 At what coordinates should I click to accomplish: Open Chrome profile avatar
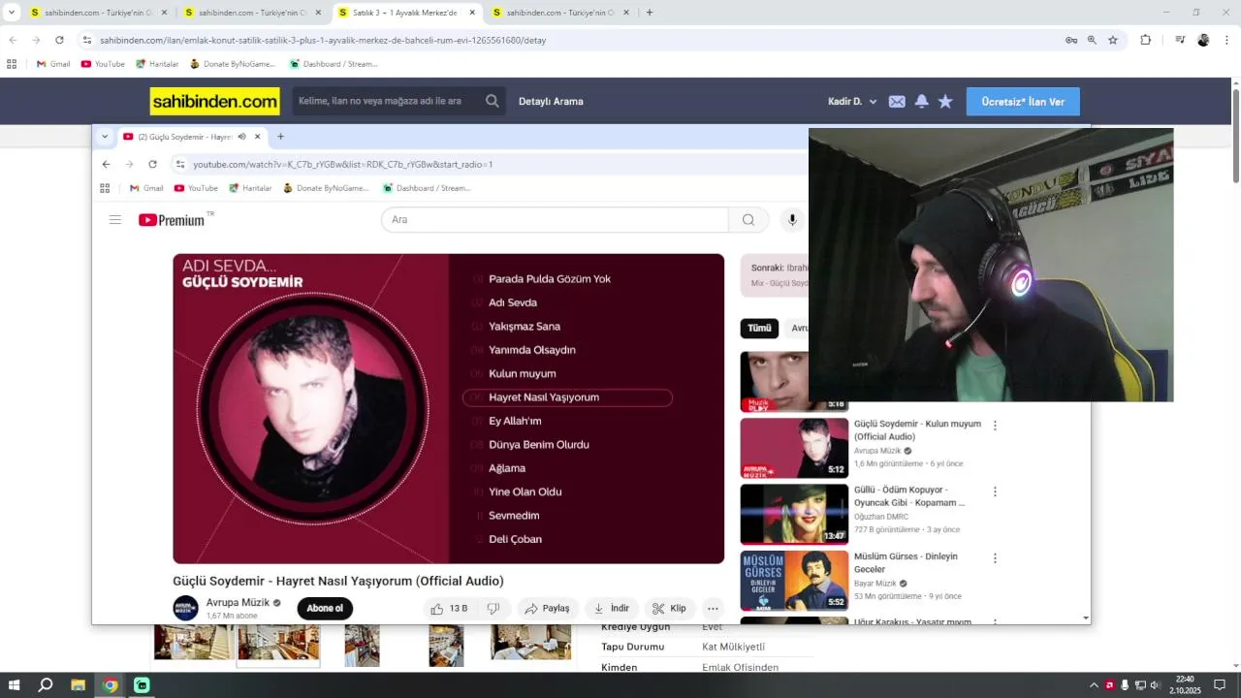(1203, 40)
